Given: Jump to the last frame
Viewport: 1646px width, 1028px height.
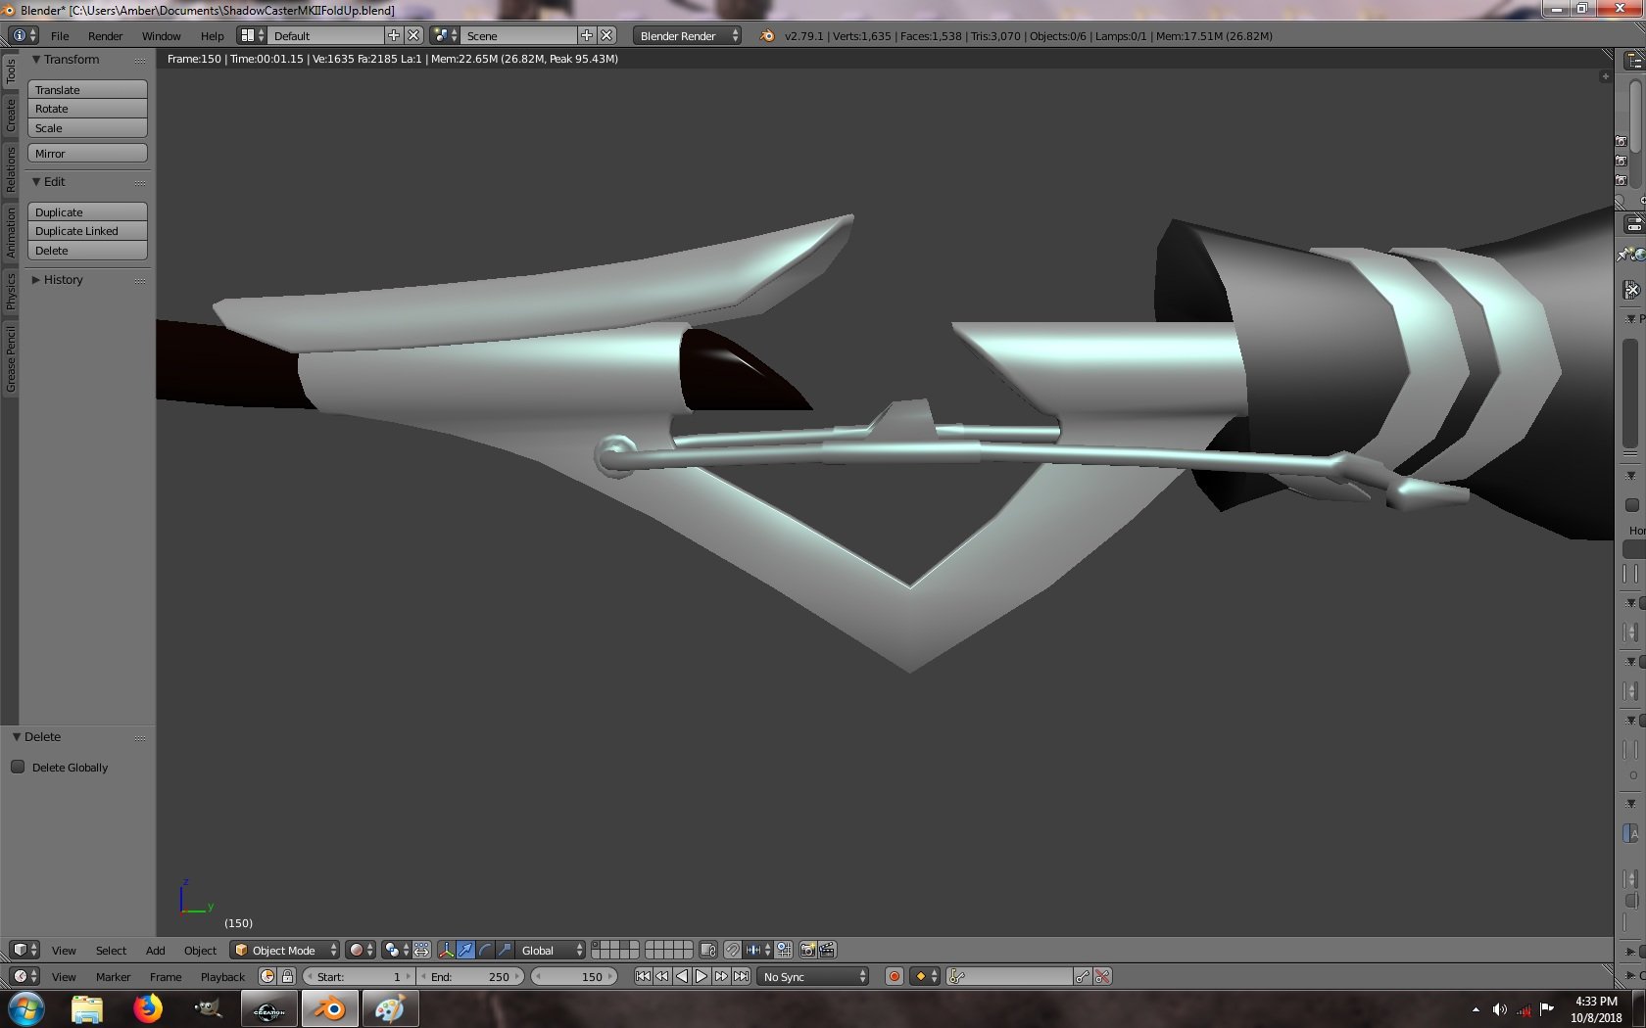Looking at the screenshot, I should coord(742,976).
